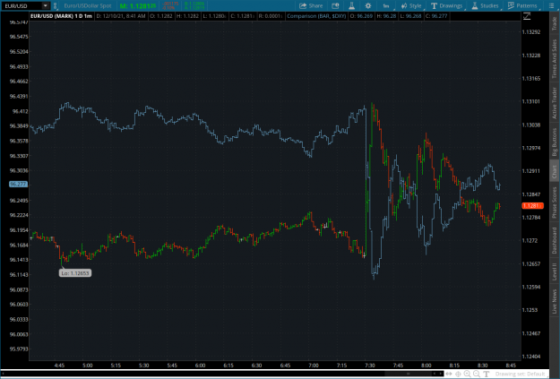Open the Drawing set: Default selector
Viewport: 560px width, 379px height.
pos(520,374)
